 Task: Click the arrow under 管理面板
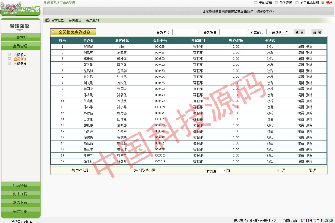(x=20, y=30)
